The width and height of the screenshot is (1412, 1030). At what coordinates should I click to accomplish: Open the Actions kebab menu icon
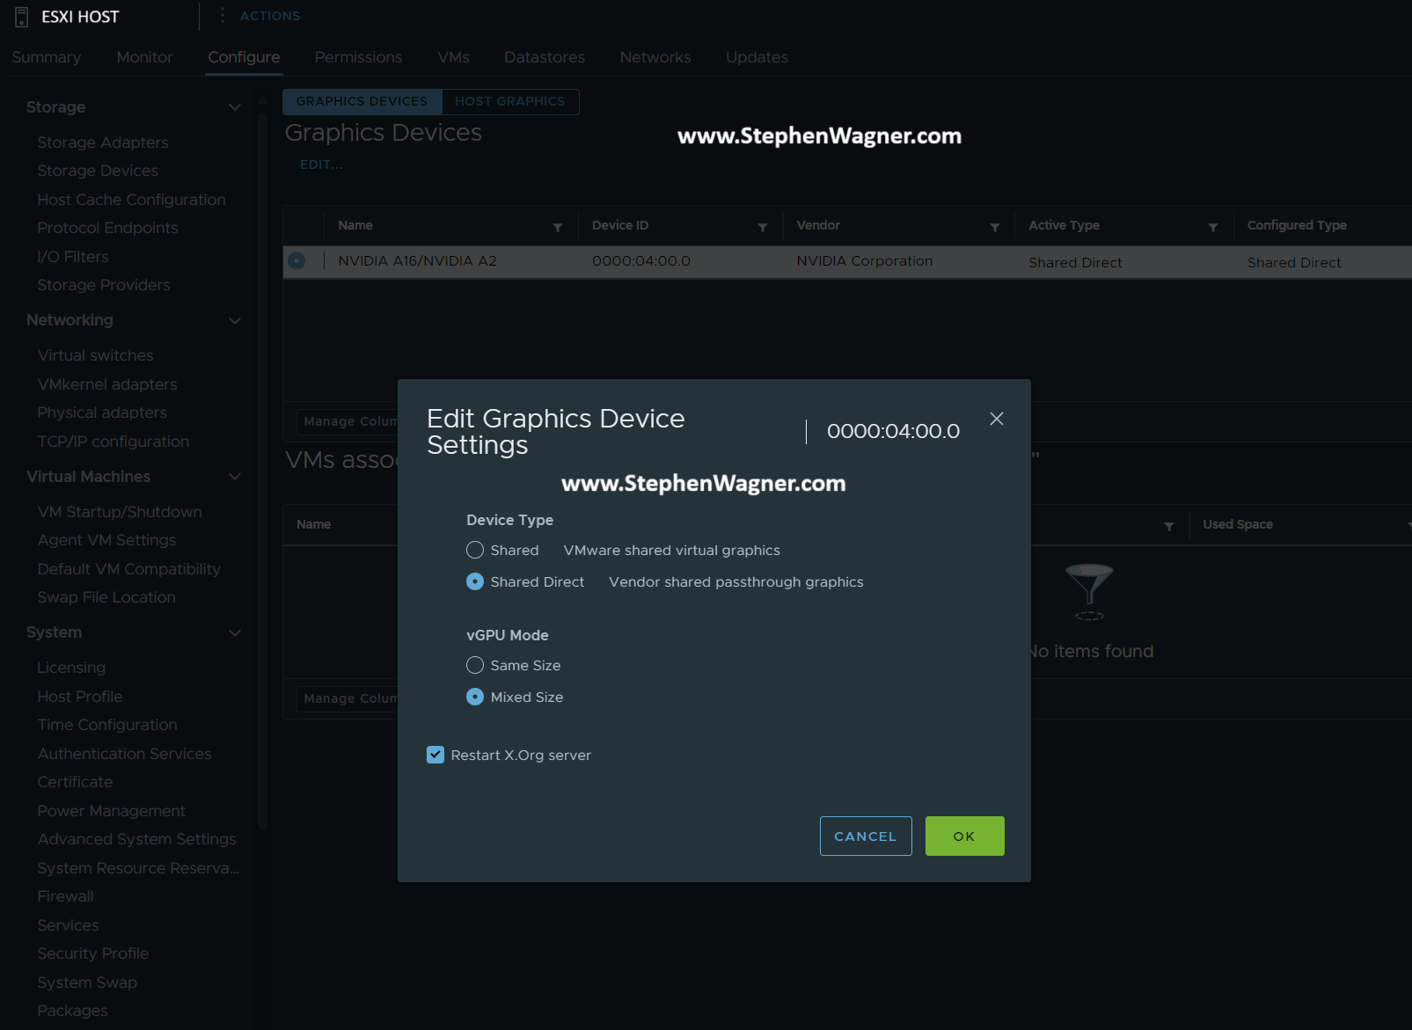[x=222, y=16]
